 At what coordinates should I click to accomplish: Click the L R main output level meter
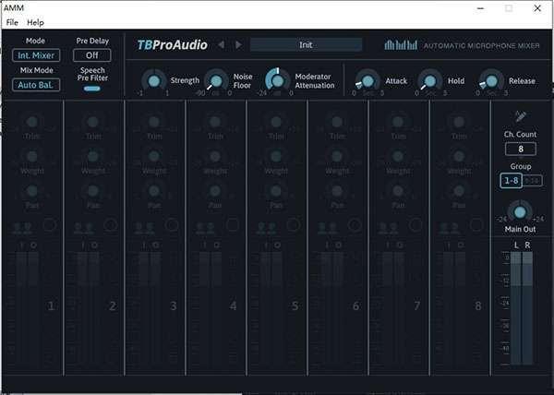point(522,308)
